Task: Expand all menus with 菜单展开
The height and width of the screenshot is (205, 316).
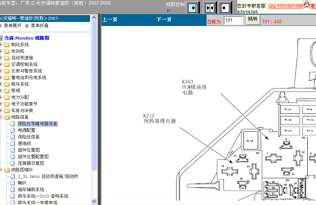Action: coord(12,26)
